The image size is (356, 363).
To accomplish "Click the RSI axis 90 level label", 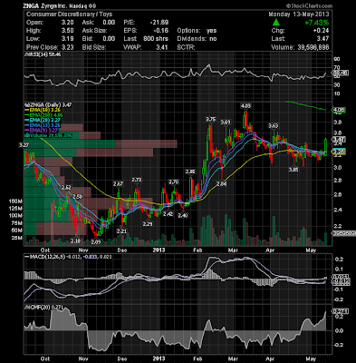I will pyautogui.click(x=336, y=59).
